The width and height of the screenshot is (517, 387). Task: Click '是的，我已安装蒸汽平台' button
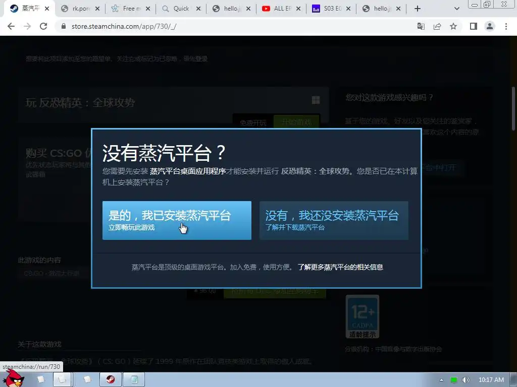coord(177,221)
